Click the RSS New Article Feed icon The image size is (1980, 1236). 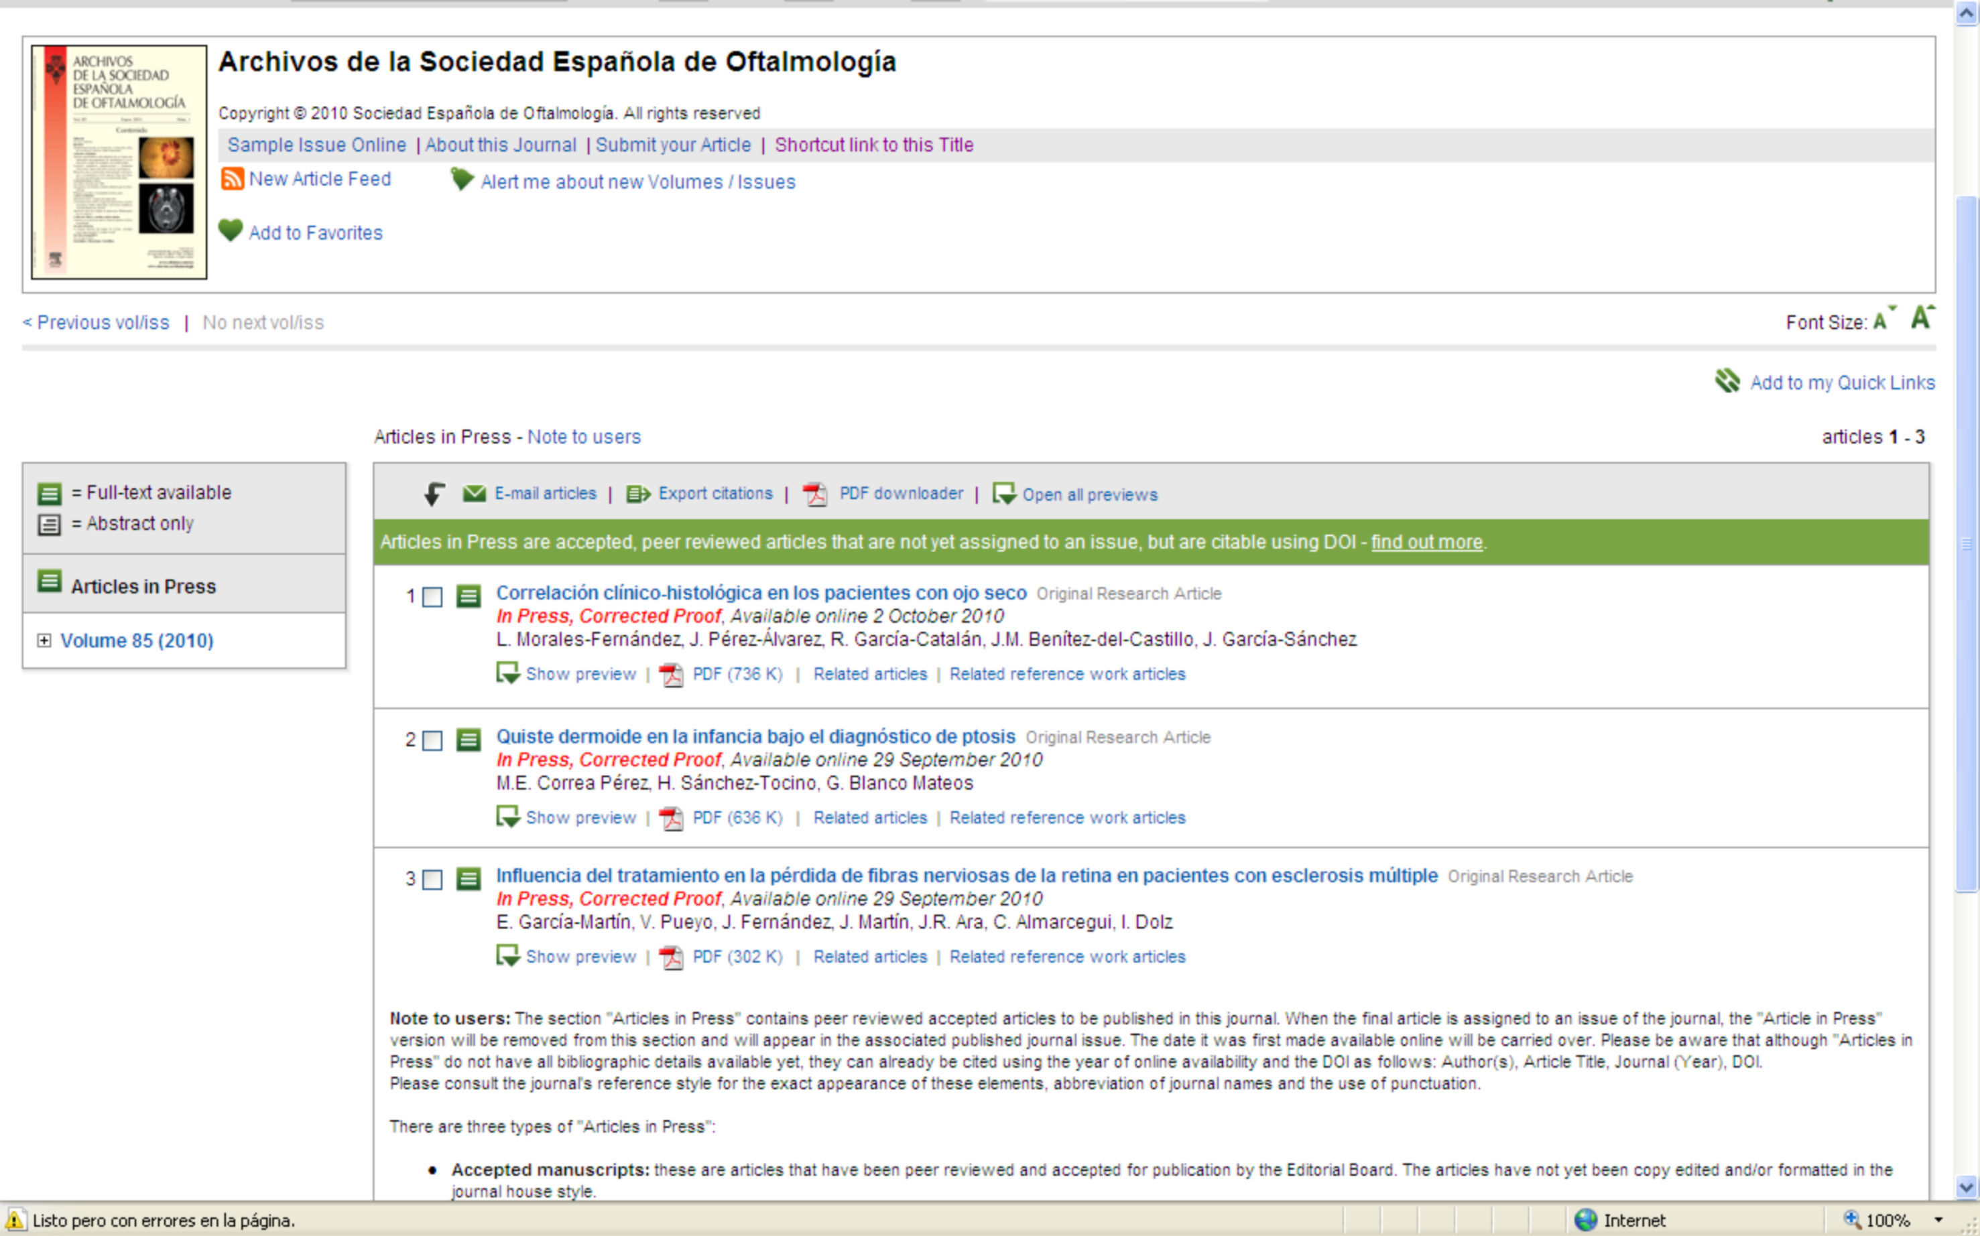point(233,179)
